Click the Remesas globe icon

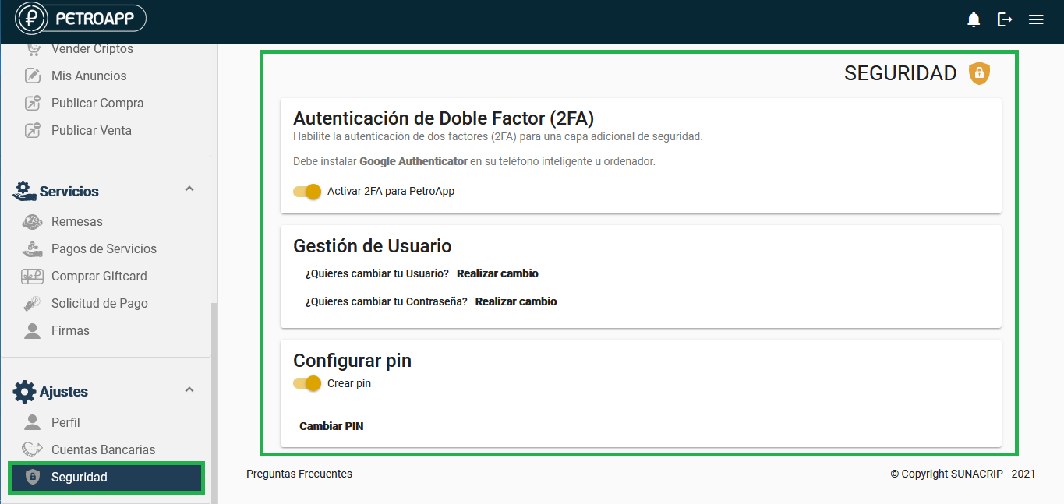click(33, 221)
